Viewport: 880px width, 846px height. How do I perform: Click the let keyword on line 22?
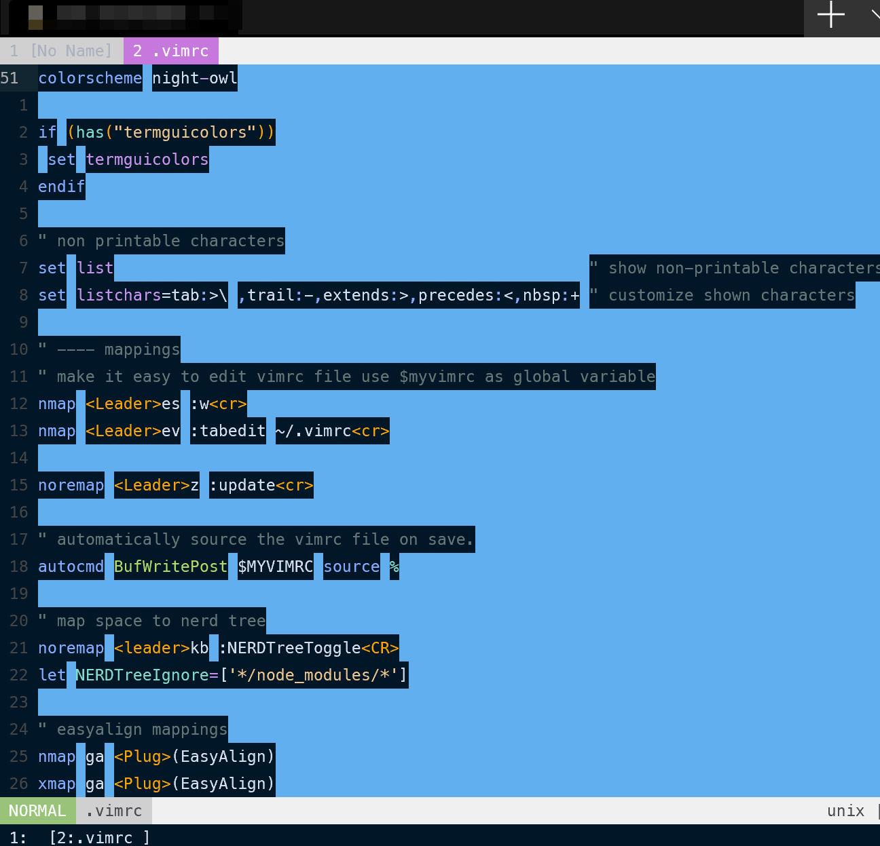coord(52,675)
